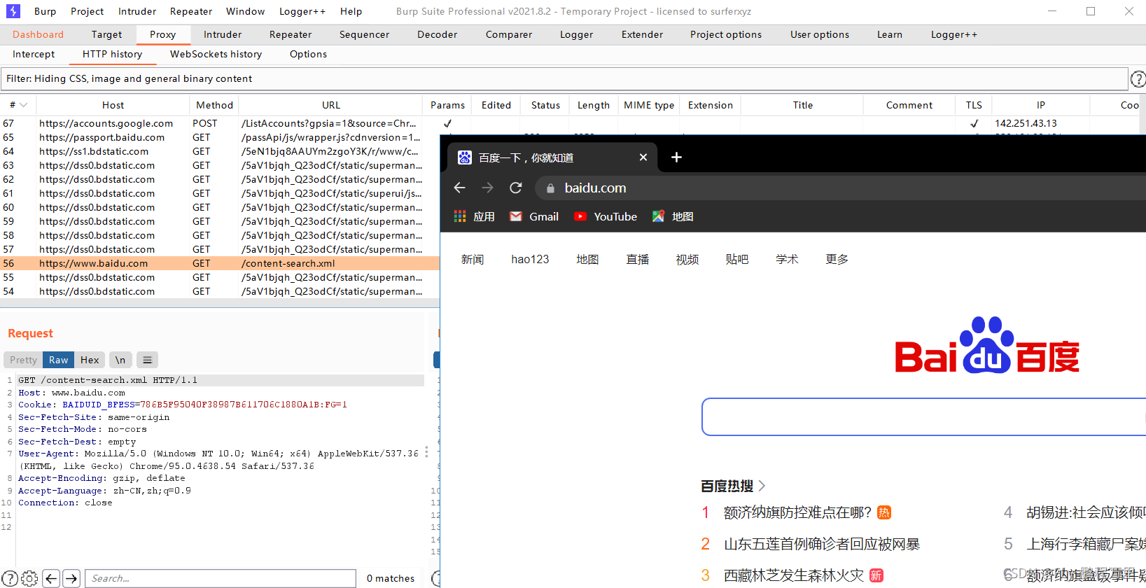Sort history by Host column
The width and height of the screenshot is (1146, 588).
[x=113, y=105]
